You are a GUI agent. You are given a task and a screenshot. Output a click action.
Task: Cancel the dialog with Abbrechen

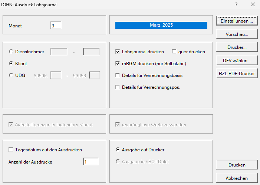pyautogui.click(x=237, y=178)
